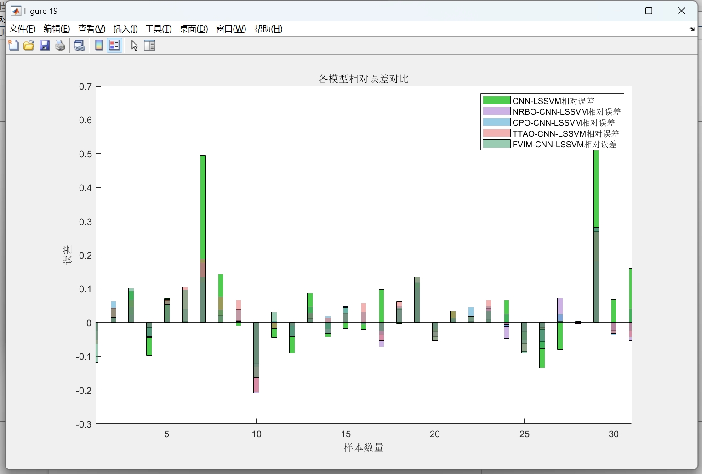Select the Edit Plot arrow tool

click(x=134, y=46)
